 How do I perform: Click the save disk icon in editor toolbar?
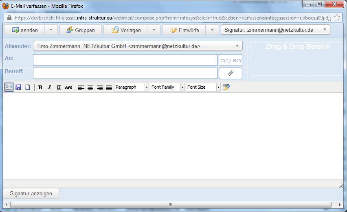18,87
